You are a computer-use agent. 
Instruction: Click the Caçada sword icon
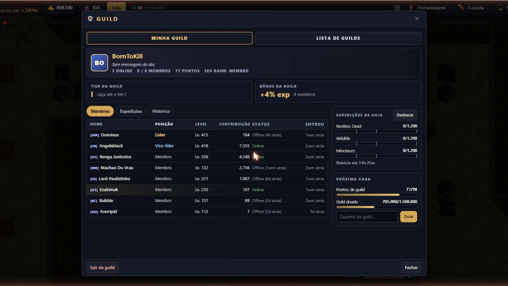tap(461, 8)
